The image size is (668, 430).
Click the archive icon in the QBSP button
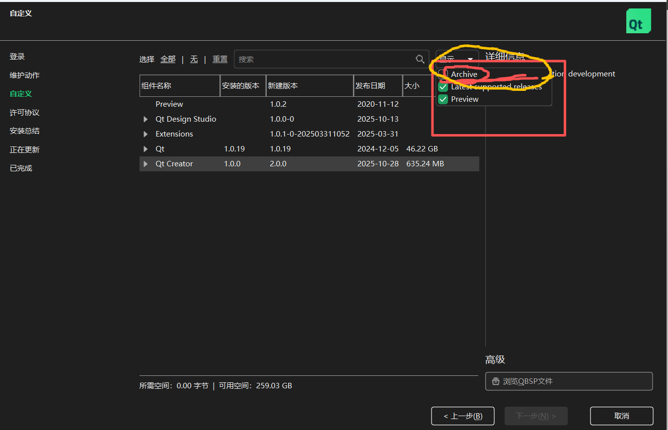495,381
